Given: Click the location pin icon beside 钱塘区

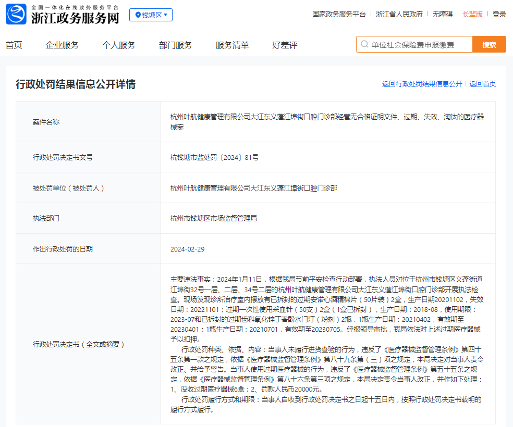Looking at the screenshot, I should tap(138, 15).
